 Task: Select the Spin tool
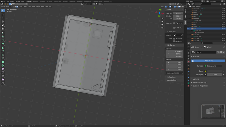point(3,65)
